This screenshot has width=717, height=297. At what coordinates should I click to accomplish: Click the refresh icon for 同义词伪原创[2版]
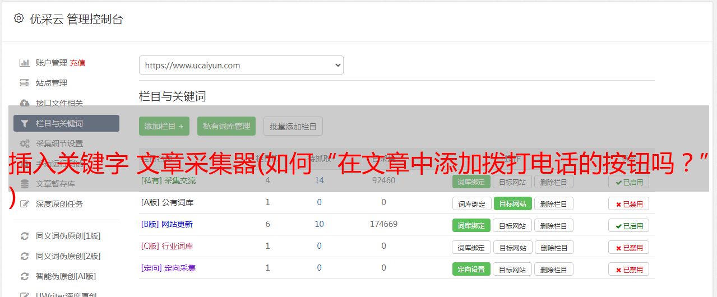point(24,256)
